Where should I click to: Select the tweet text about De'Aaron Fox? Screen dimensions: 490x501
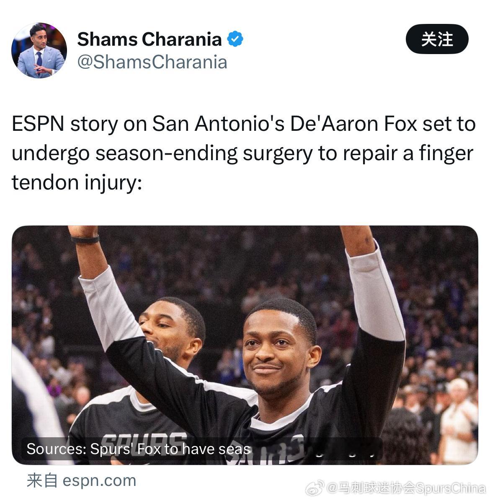tap(244, 153)
